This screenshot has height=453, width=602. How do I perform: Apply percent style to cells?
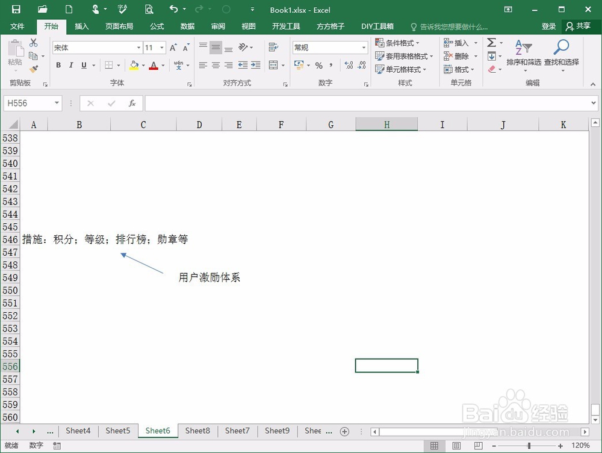click(x=318, y=65)
